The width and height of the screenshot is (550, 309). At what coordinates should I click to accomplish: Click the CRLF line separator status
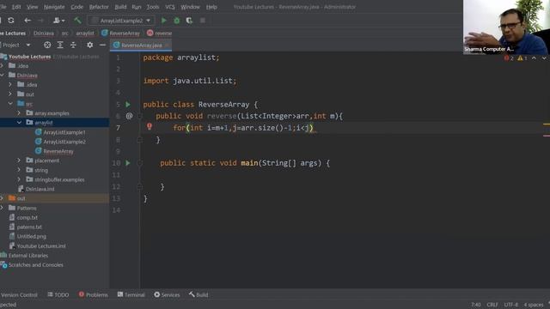click(492, 305)
